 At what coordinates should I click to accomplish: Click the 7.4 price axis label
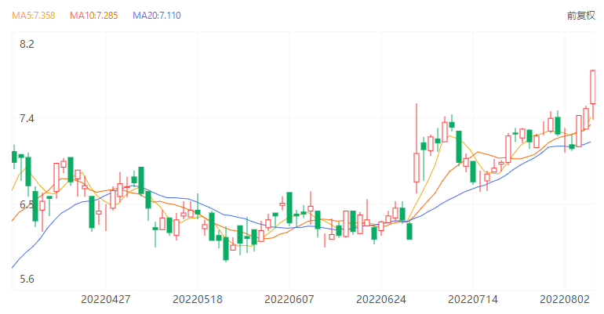(x=27, y=118)
